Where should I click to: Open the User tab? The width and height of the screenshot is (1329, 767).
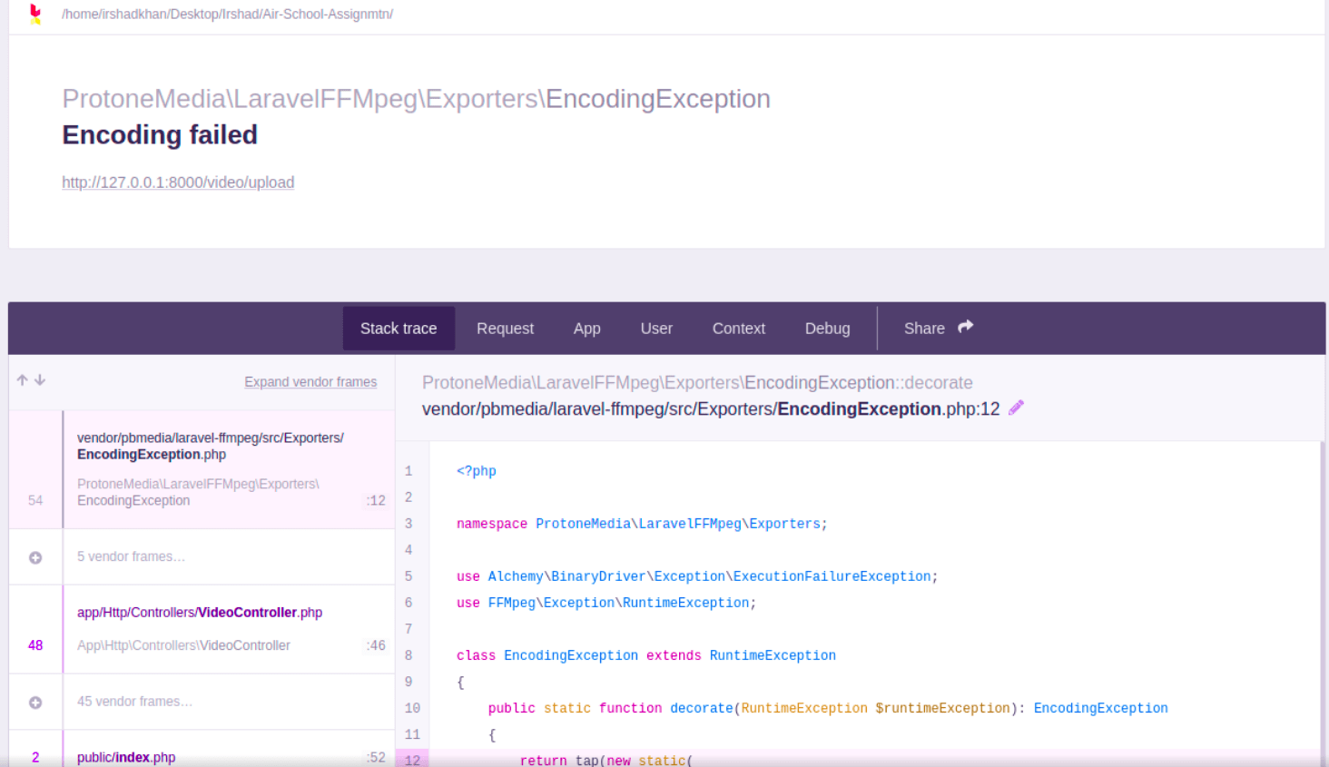[656, 329]
